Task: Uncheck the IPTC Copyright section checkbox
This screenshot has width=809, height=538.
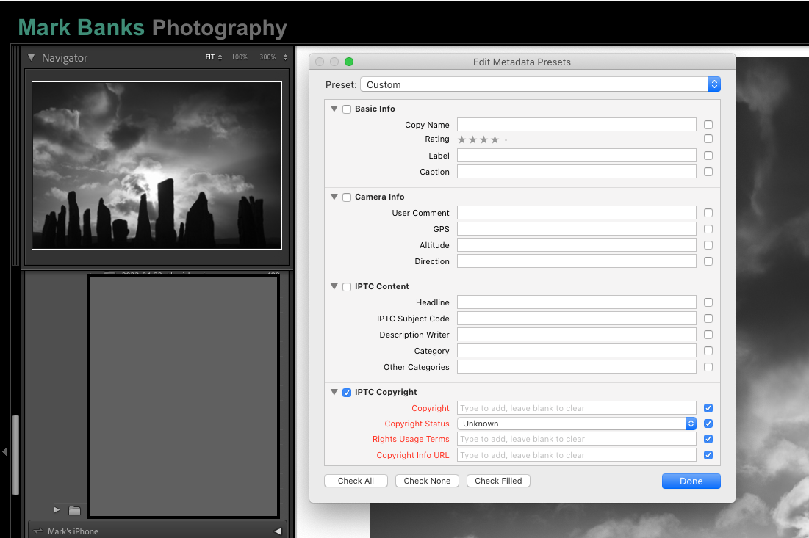Action: click(347, 393)
